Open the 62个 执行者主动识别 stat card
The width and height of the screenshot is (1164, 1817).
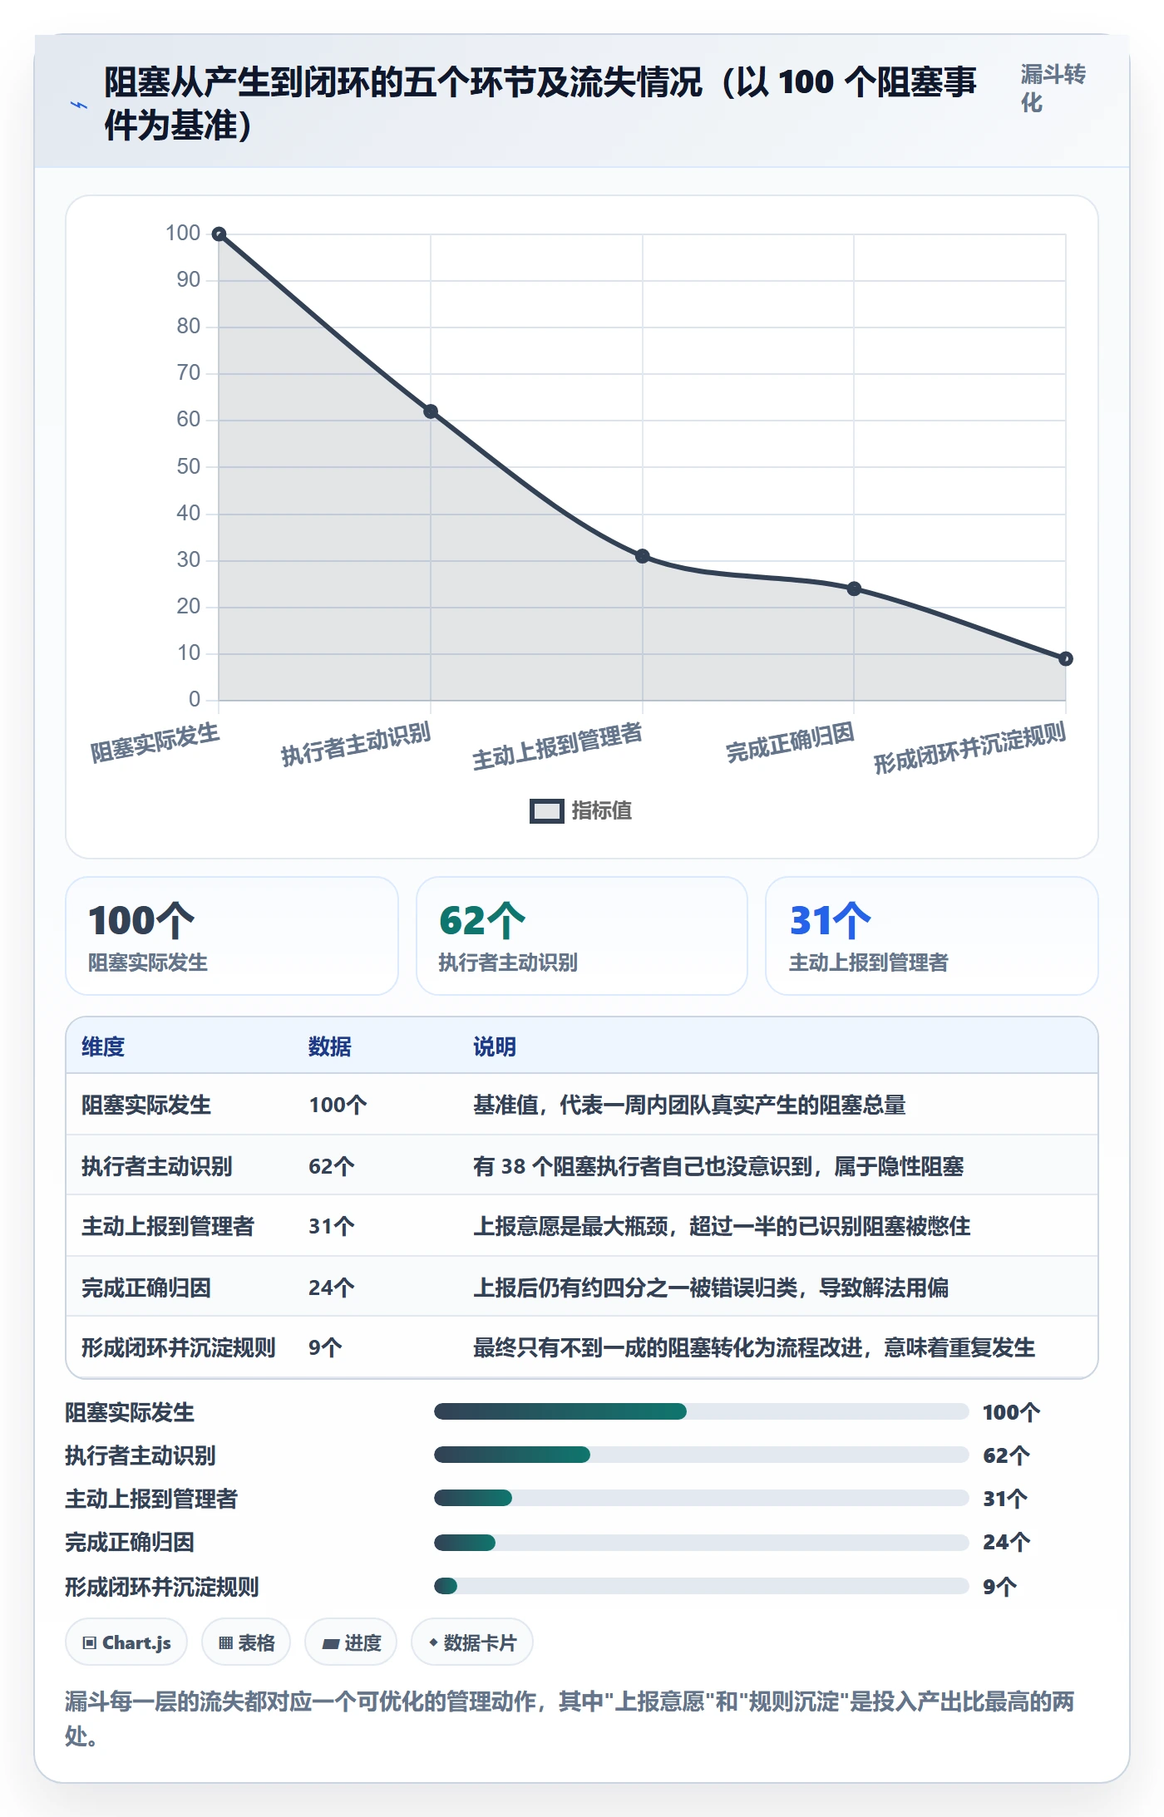click(582, 936)
